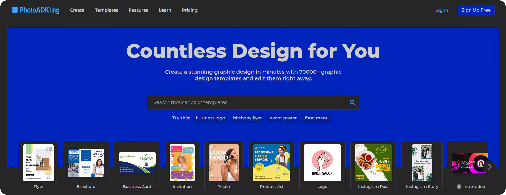Click the Logo category label
The width and height of the screenshot is (506, 195).
[322, 187]
